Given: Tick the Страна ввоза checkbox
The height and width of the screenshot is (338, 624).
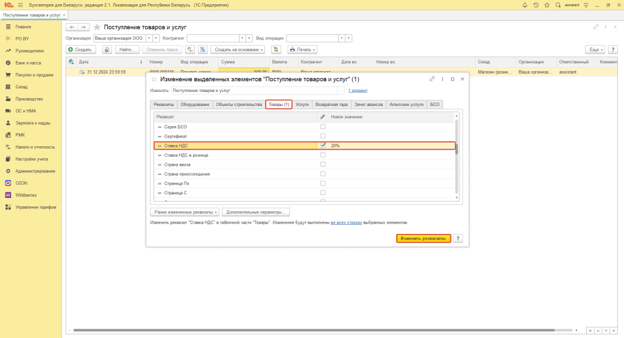Looking at the screenshot, I should (323, 164).
